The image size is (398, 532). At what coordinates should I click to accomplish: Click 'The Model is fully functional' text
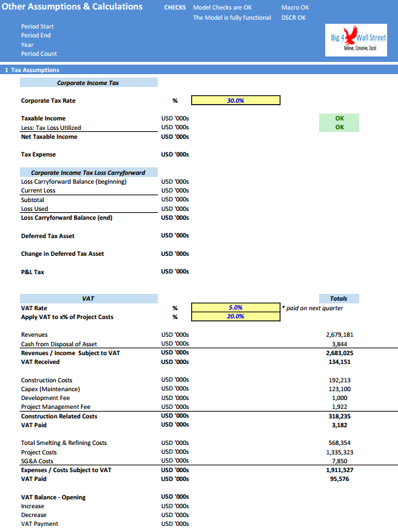coord(232,18)
